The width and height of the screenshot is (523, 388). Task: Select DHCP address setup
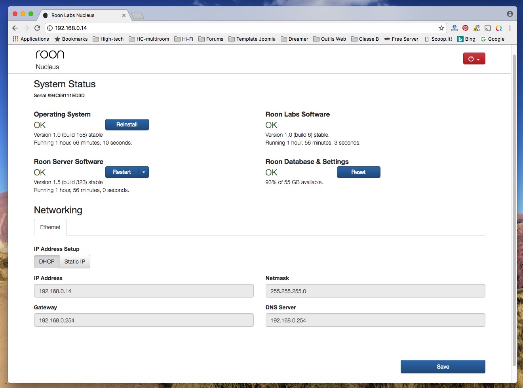tap(47, 262)
